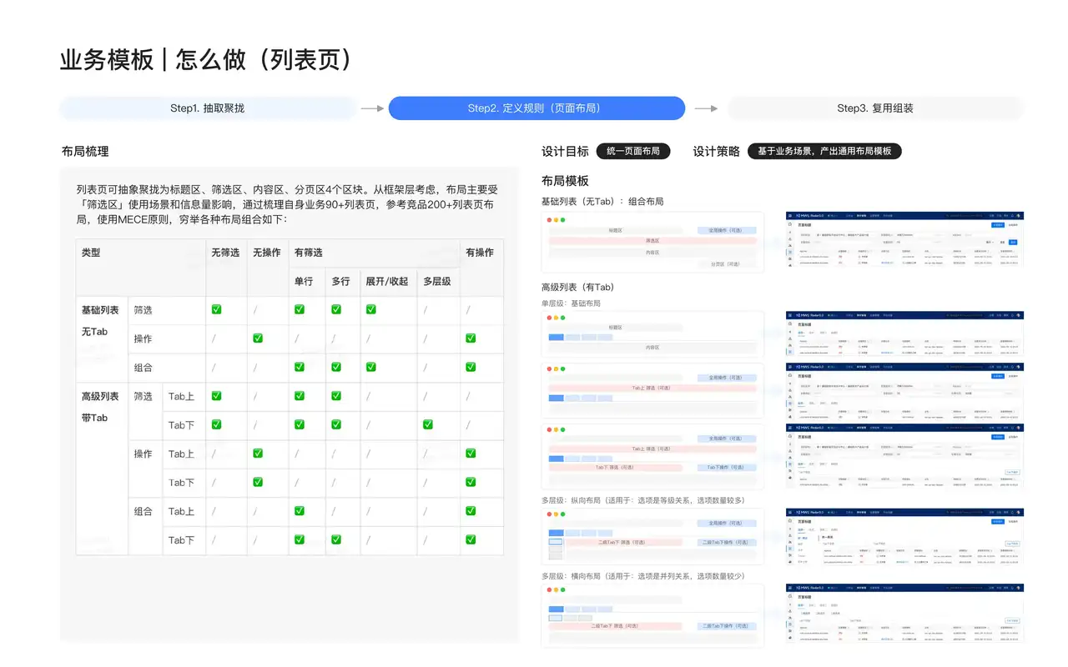Click the 基础列表（无Tab）：组合布局 caption
The width and height of the screenshot is (1068, 667).
tap(602, 202)
